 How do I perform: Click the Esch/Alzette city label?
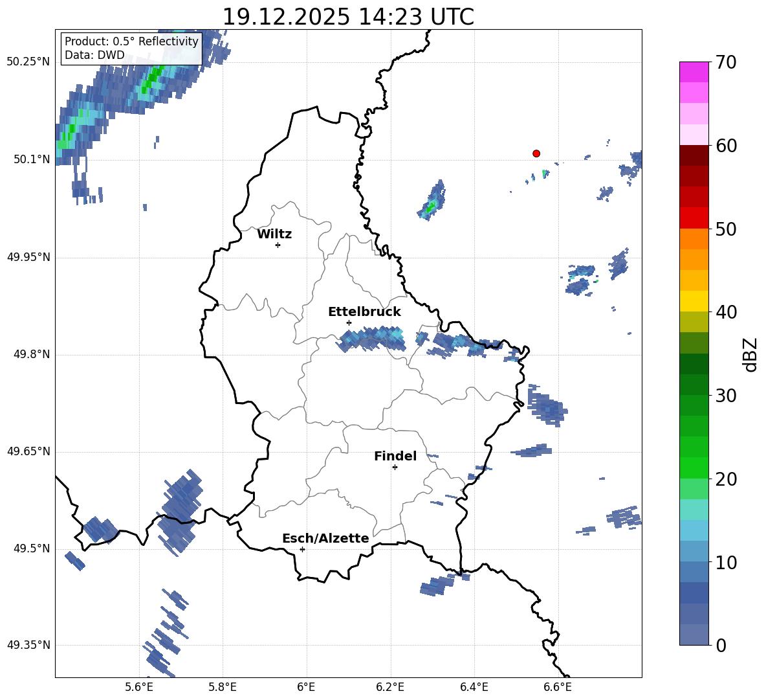(x=326, y=538)
